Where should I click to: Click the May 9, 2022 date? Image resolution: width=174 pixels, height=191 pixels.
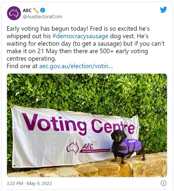click(x=39, y=183)
